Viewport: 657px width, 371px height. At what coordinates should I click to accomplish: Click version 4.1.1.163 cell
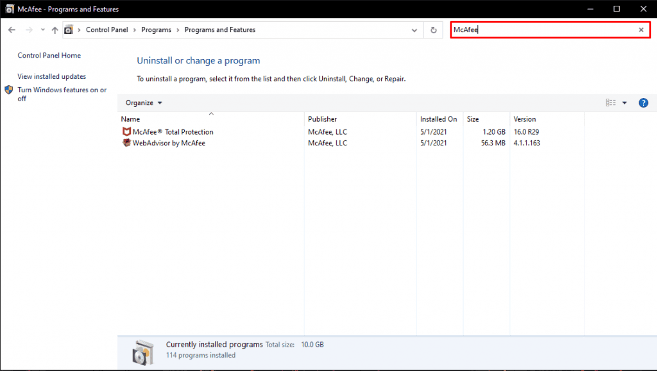point(527,143)
